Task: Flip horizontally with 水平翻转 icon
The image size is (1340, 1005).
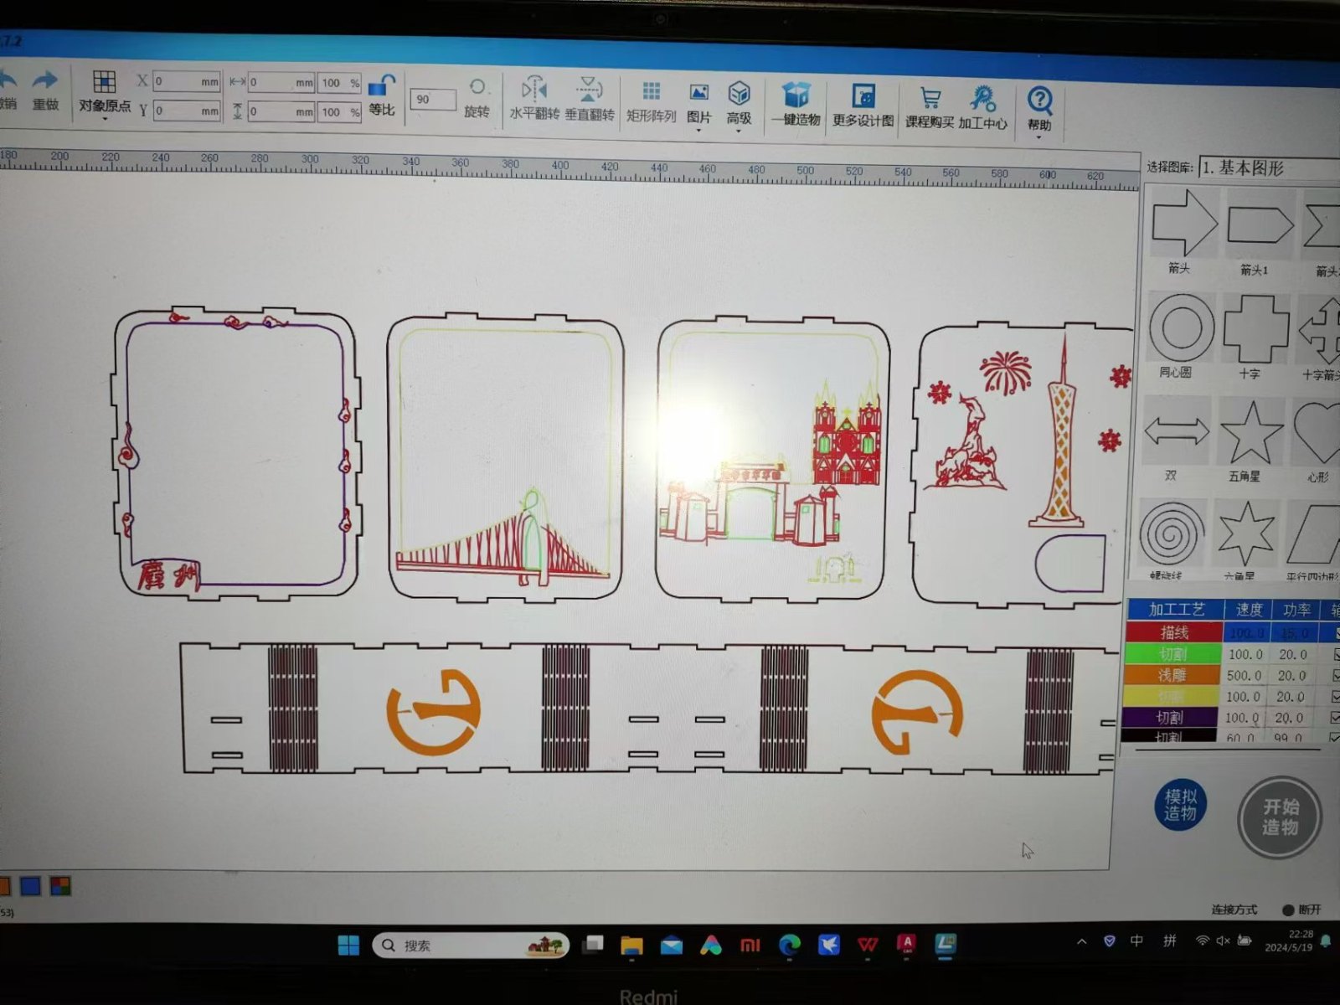Action: tap(533, 90)
